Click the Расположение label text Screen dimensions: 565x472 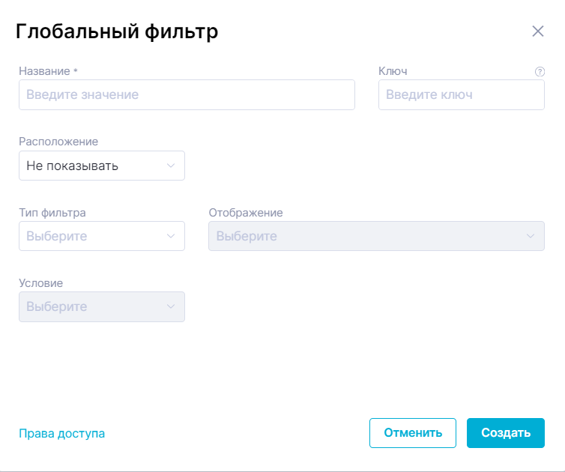[58, 142]
